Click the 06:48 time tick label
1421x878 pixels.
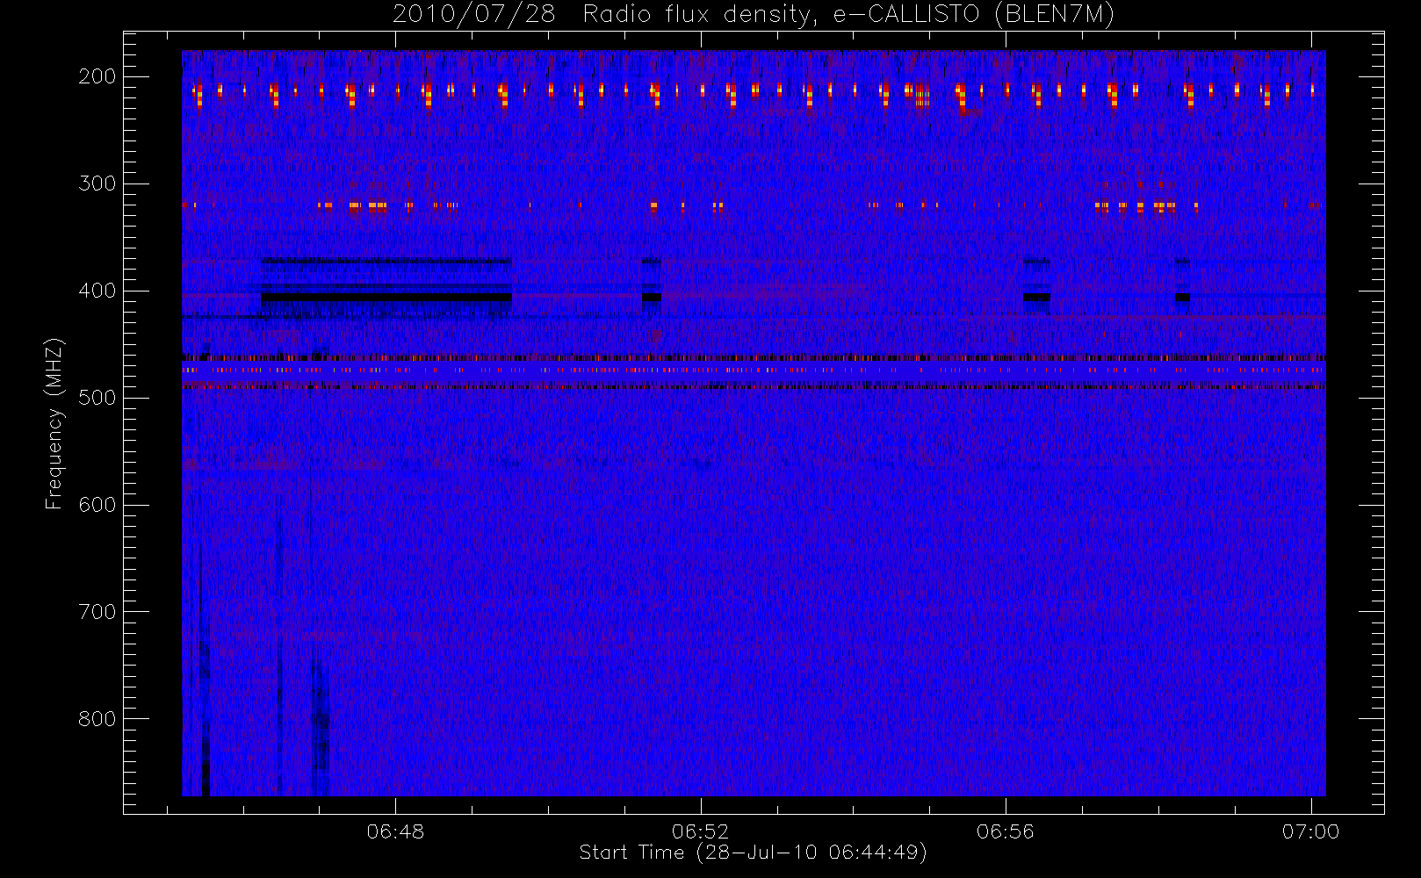point(395,831)
